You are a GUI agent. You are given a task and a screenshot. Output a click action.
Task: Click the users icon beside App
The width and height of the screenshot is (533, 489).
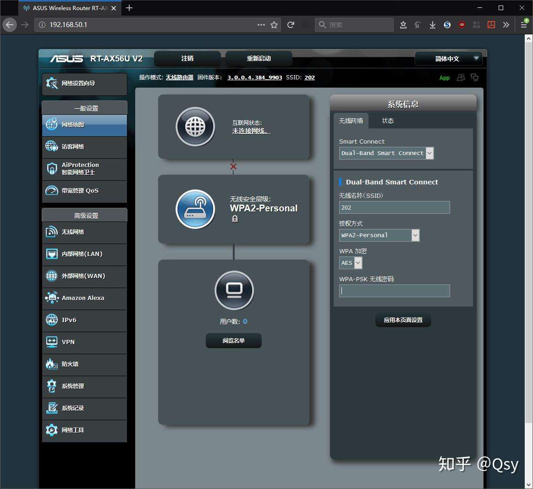click(461, 78)
